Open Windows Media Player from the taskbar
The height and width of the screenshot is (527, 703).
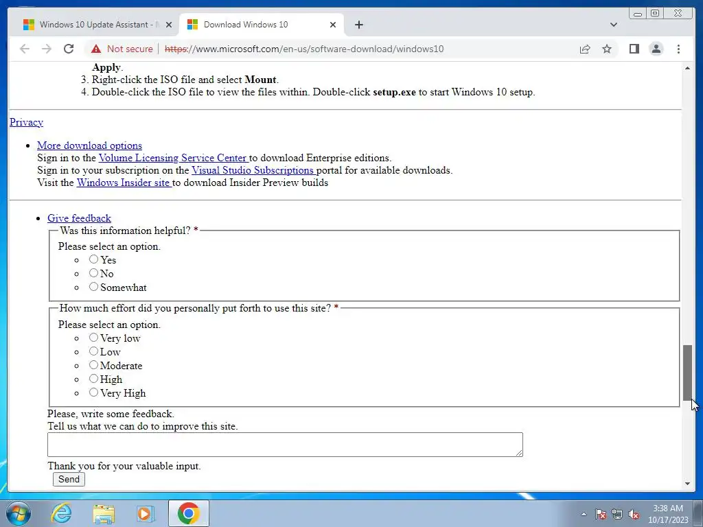146,513
